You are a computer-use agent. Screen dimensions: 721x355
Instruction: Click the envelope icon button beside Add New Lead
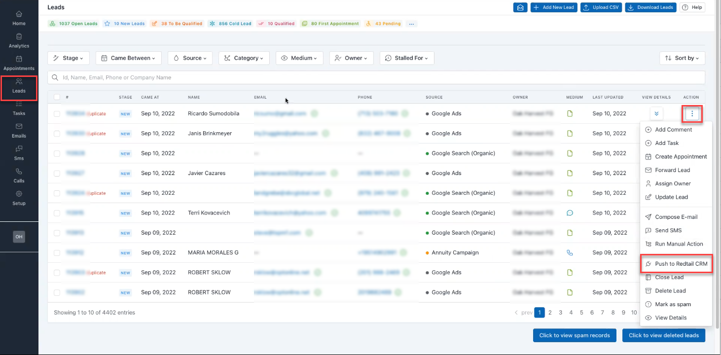(x=520, y=7)
